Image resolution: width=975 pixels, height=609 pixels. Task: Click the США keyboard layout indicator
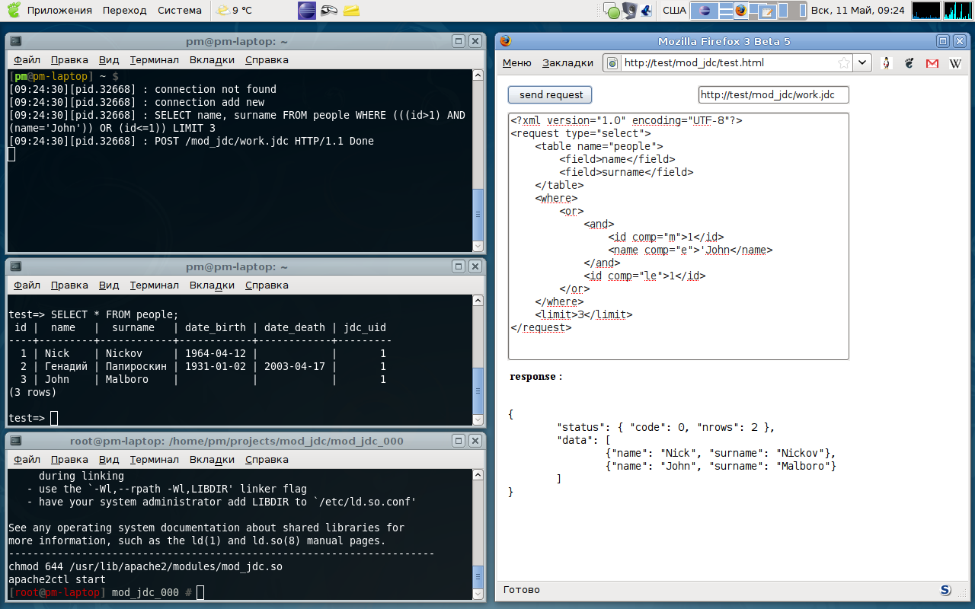click(674, 10)
